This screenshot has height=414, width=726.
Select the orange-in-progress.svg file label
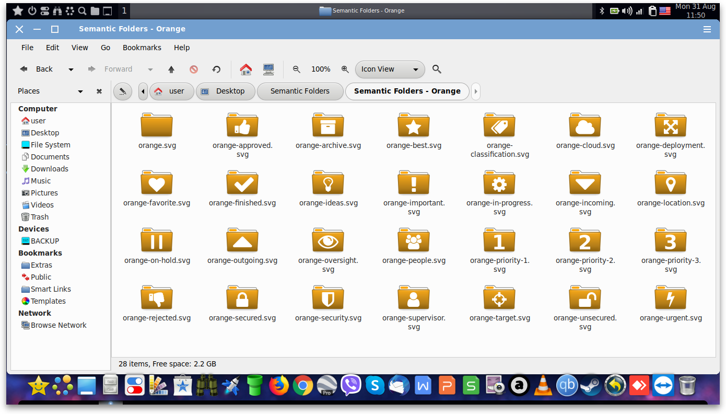[x=499, y=208]
